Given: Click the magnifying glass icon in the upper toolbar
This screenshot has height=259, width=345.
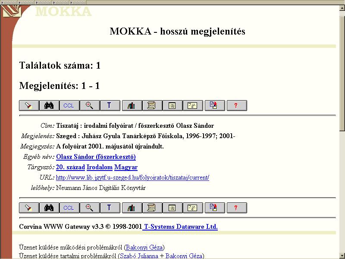Looking at the screenshot, I should (90, 105).
